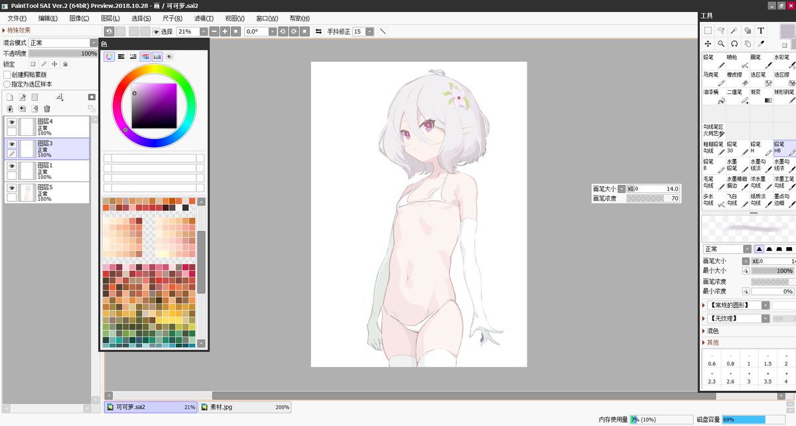
Task: Toggle the lock transparency pixels button
Action: [x=33, y=64]
